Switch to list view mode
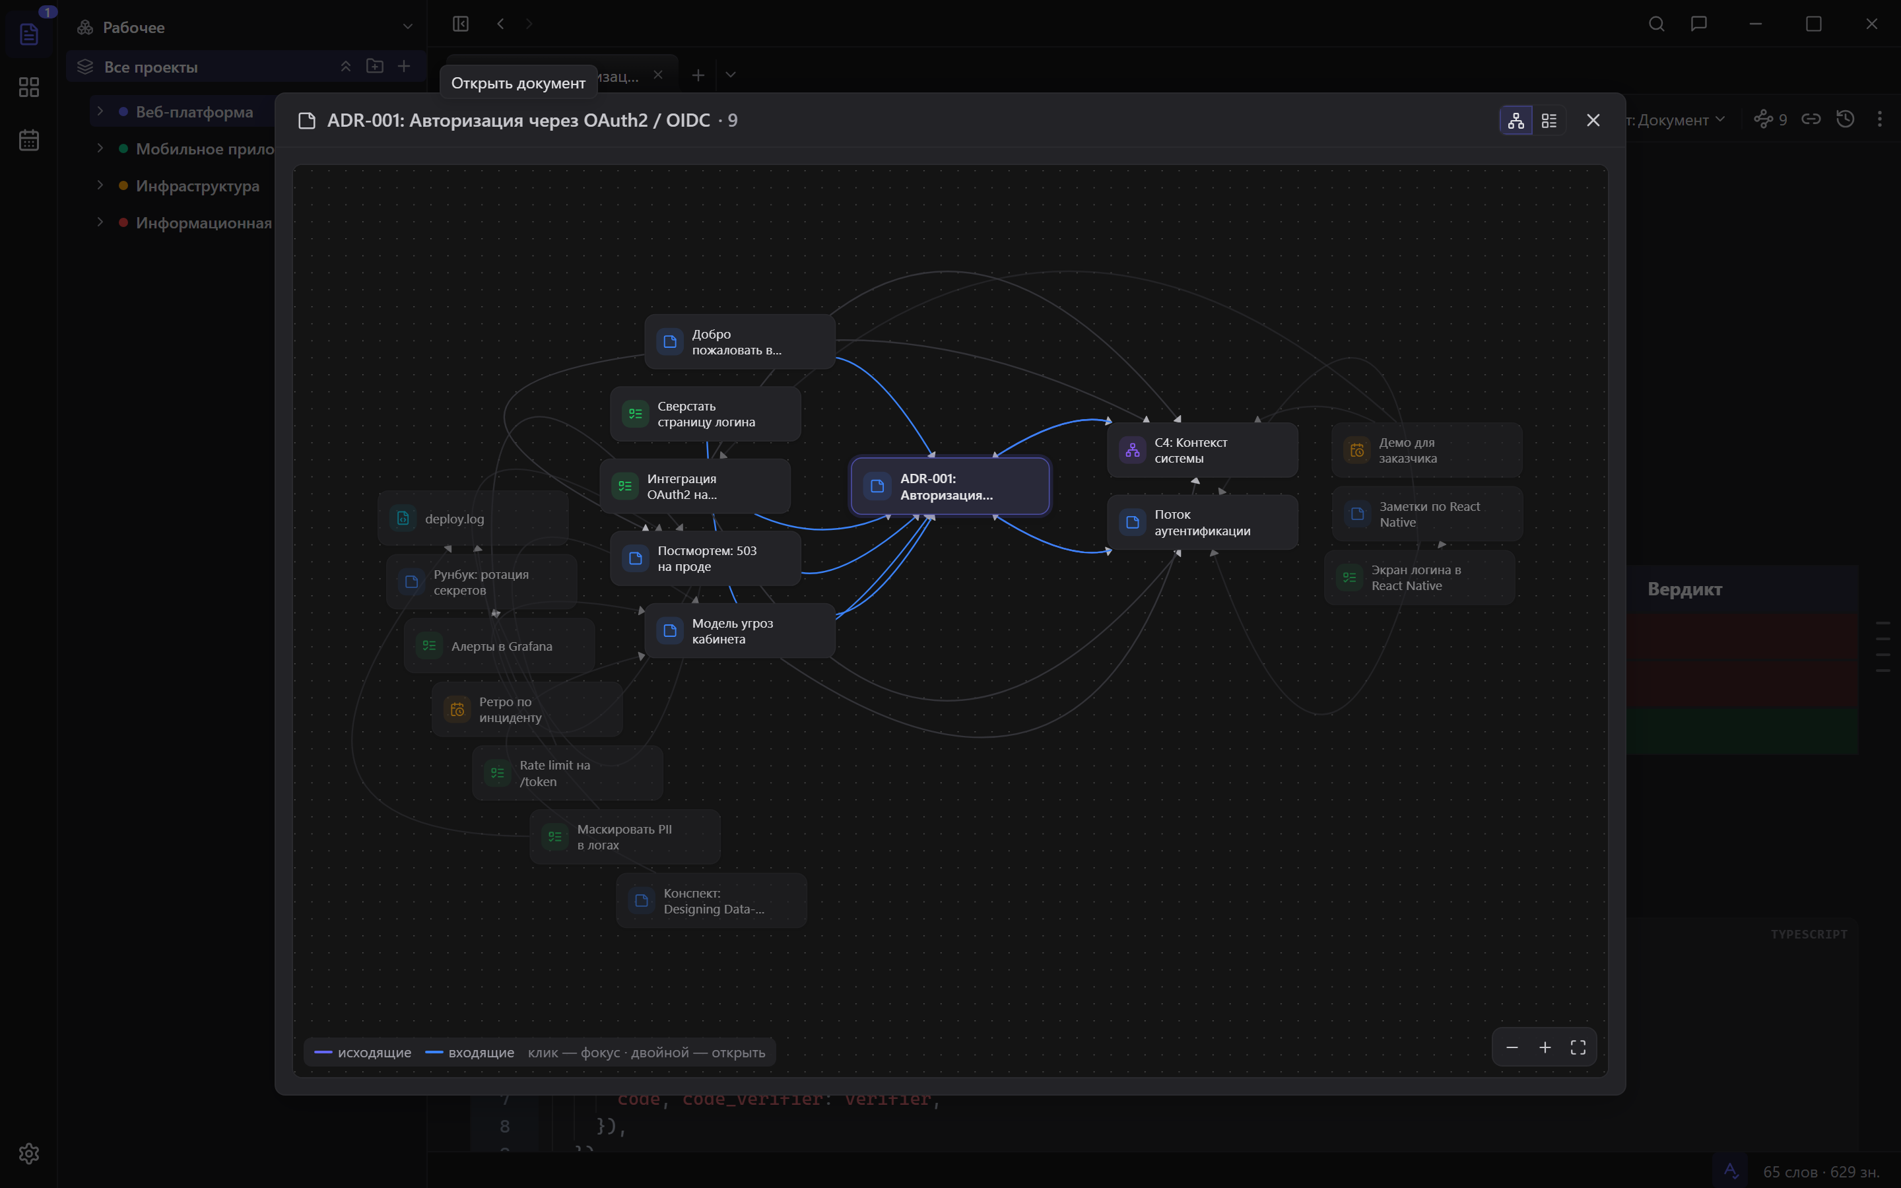The width and height of the screenshot is (1901, 1188). coord(1549,120)
